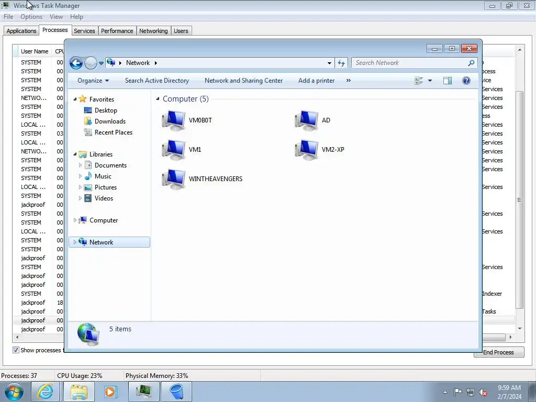Switch to the Applications tab
Screen dimensions: 536x402
[21, 31]
